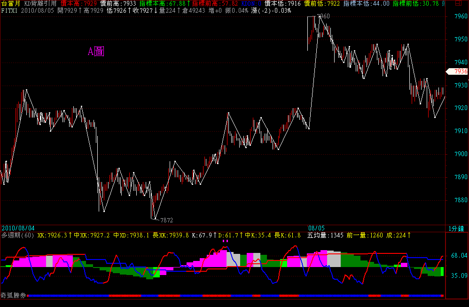Click the window layout icon above the price axis
This screenshot has width=469, height=307.
click(458, 3)
